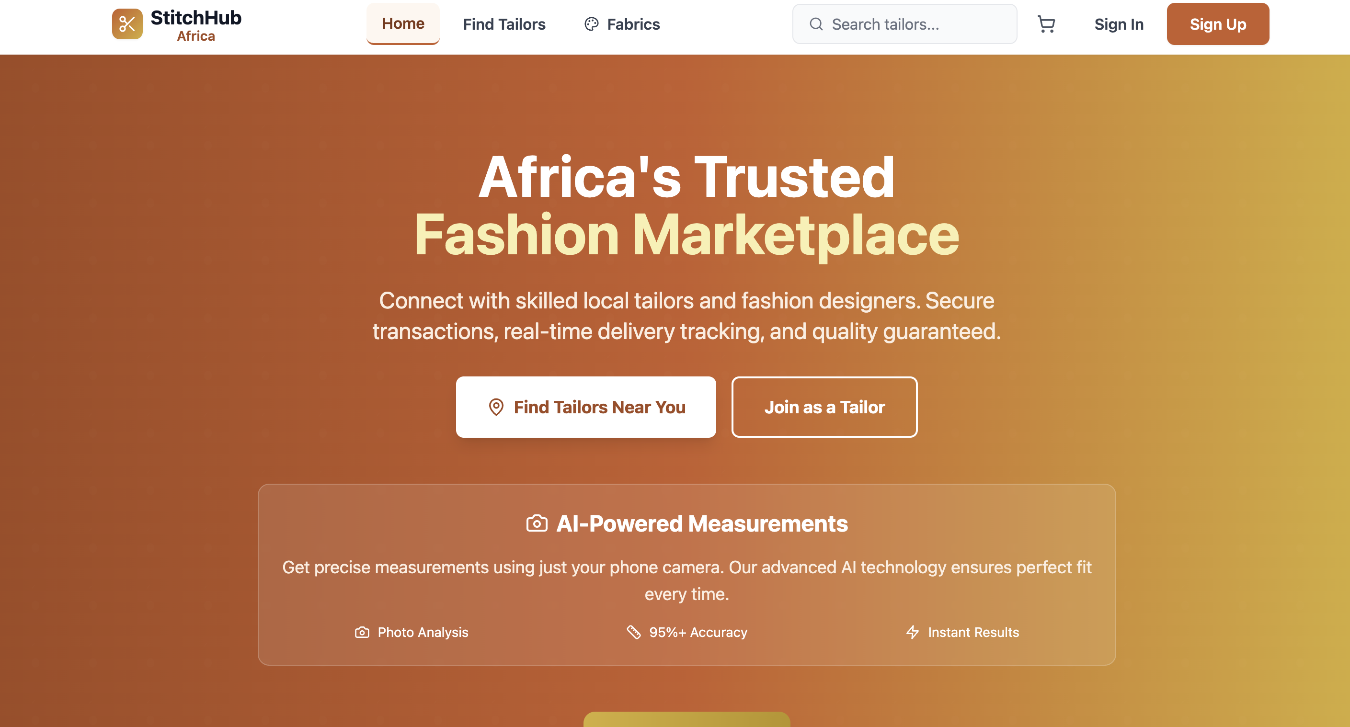The width and height of the screenshot is (1350, 727).
Task: Switch to the Fabrics section
Action: [633, 24]
